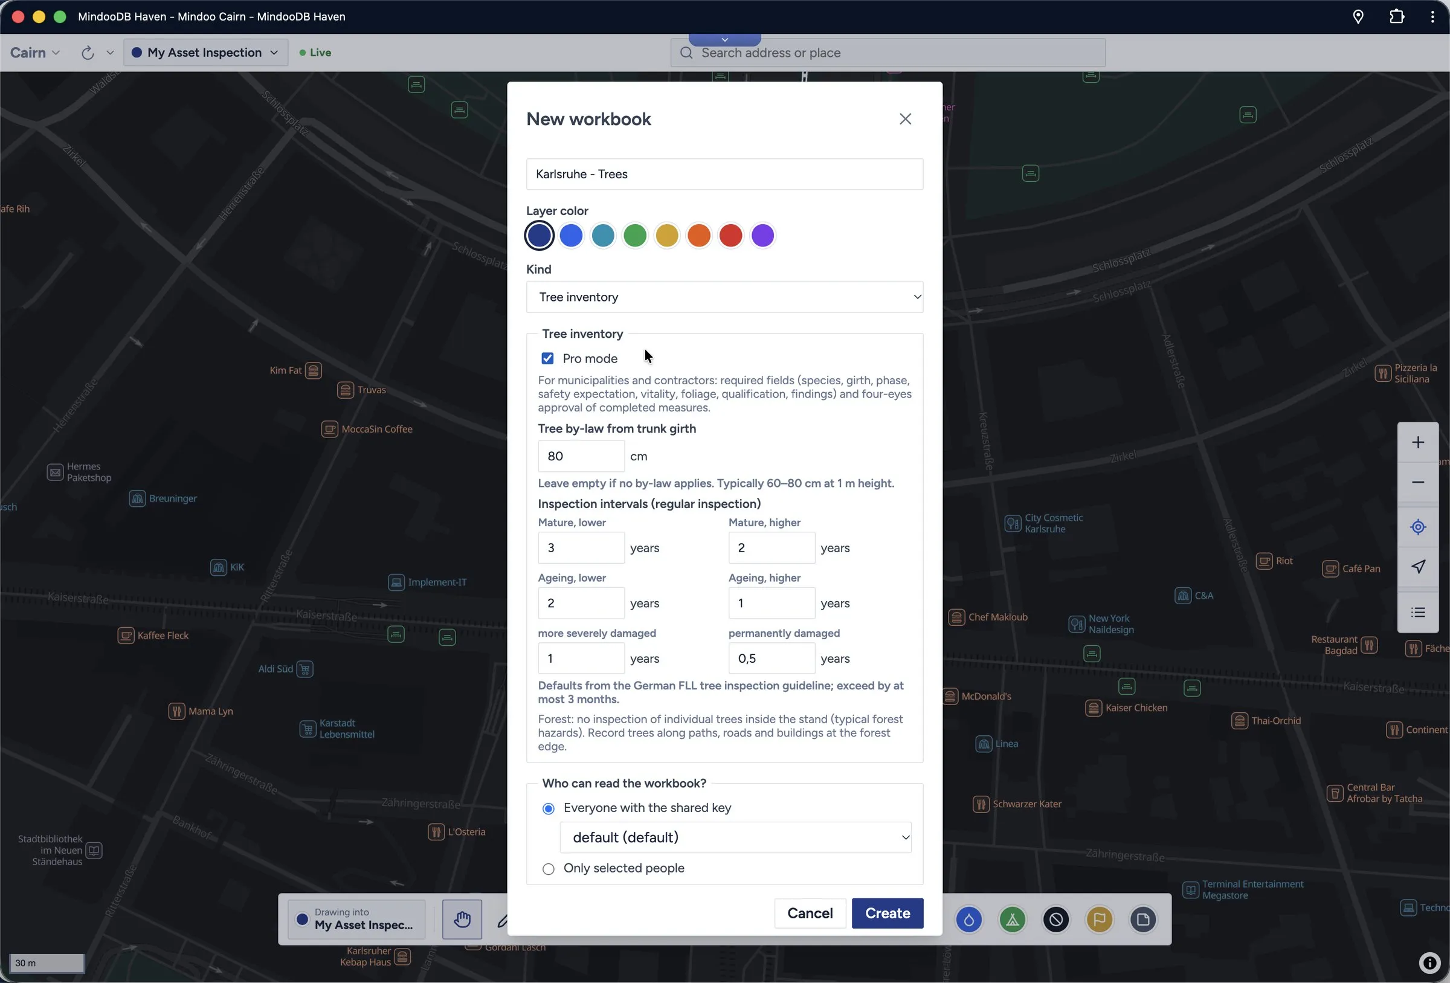This screenshot has width=1450, height=983.
Task: Open the My Asset Inspection workbook dropdown
Action: pos(205,53)
